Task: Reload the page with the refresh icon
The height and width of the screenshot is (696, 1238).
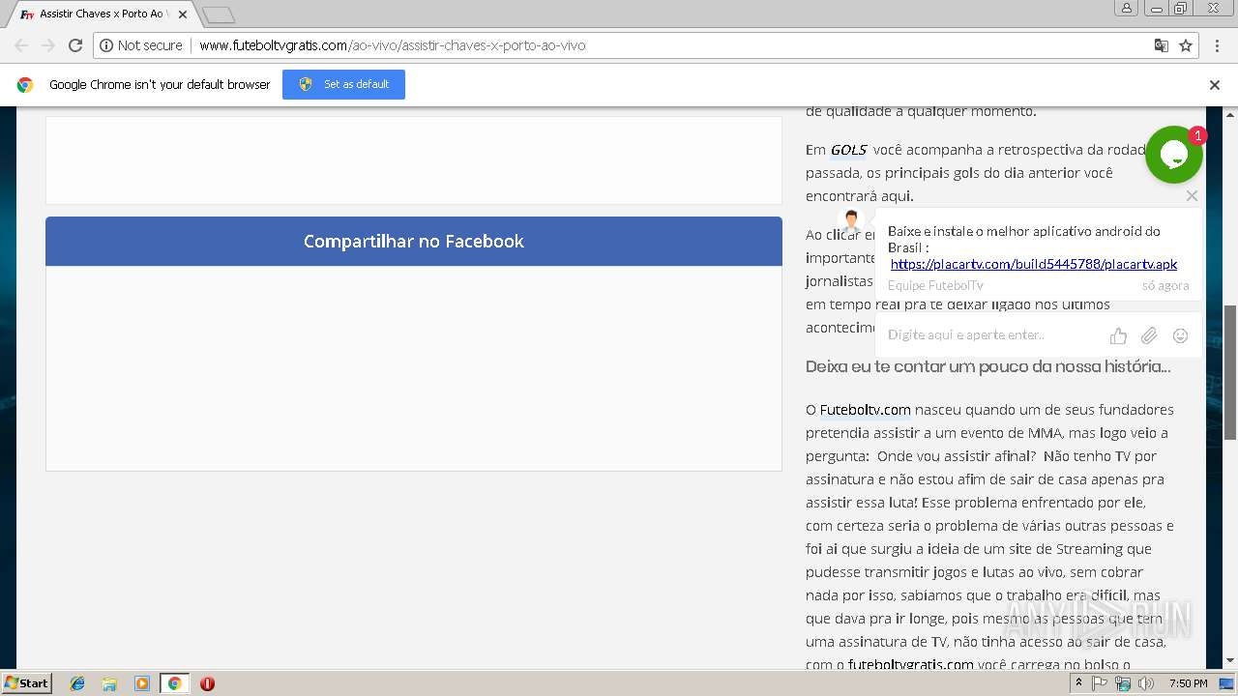Action: pyautogui.click(x=75, y=45)
